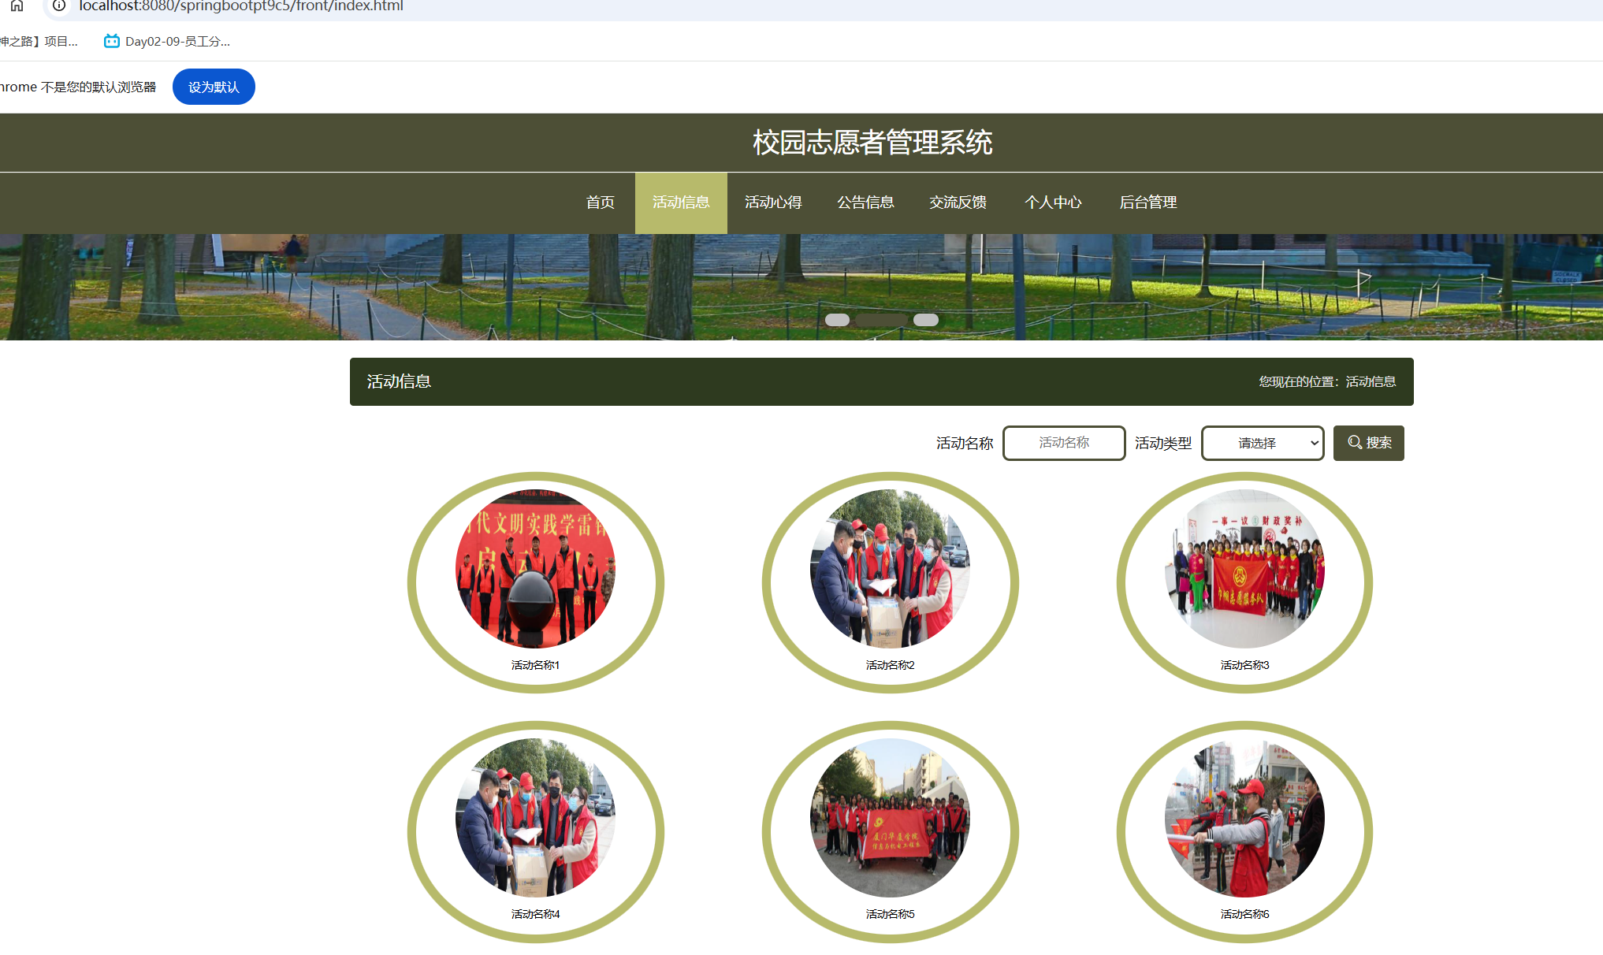Select first carousel indicator dot

[x=837, y=320]
